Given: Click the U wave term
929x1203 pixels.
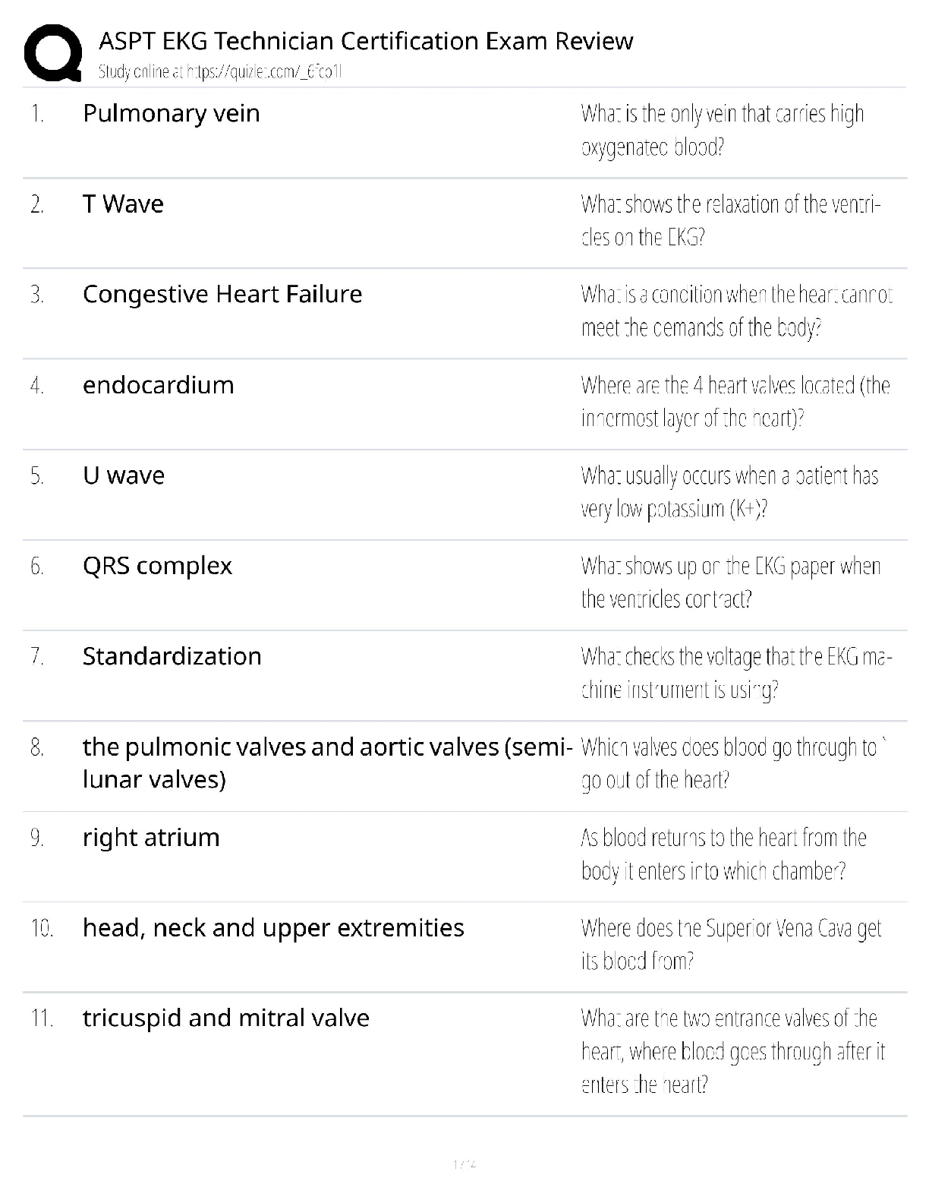Looking at the screenshot, I should point(124,475).
